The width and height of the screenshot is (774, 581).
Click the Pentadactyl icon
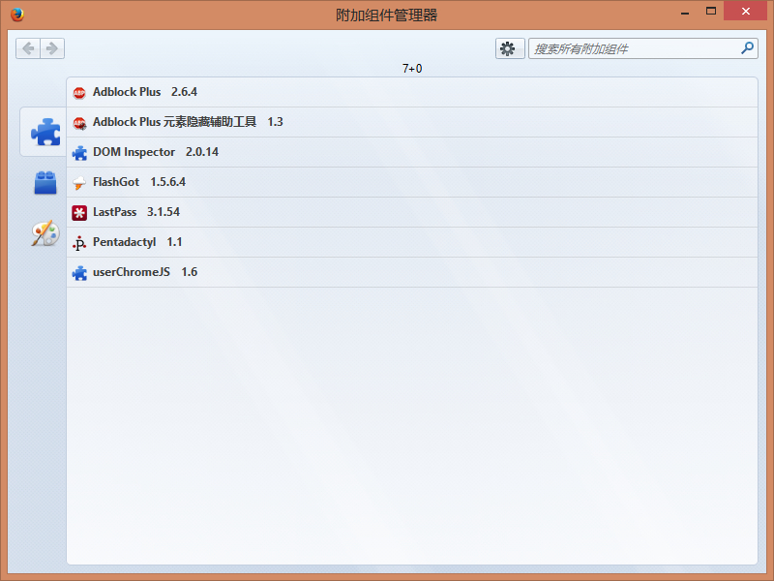(79, 243)
